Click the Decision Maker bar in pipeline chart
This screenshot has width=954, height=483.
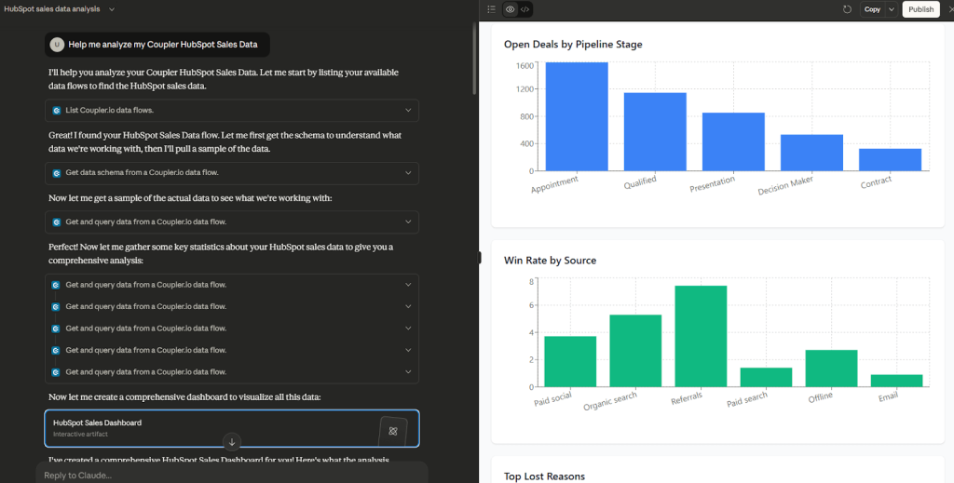coord(811,153)
